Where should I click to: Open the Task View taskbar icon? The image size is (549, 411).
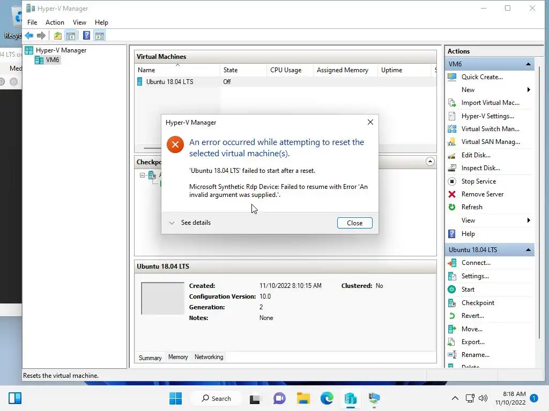coord(255,398)
